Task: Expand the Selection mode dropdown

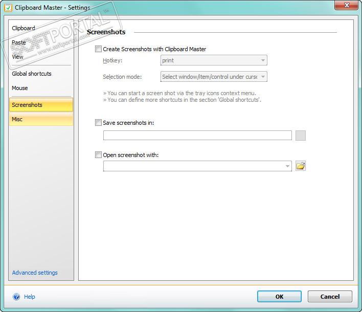Action: 214,77
